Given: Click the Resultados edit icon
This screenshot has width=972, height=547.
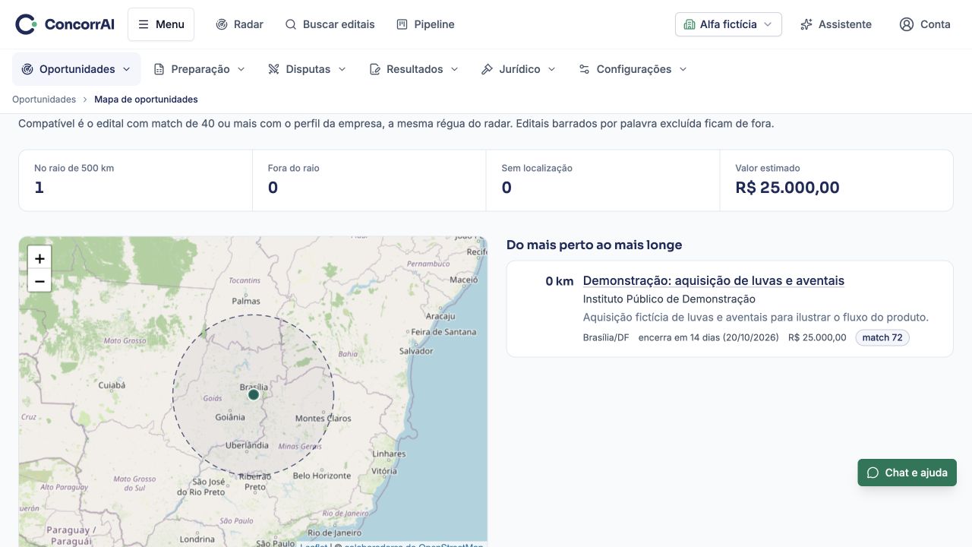Looking at the screenshot, I should [374, 69].
